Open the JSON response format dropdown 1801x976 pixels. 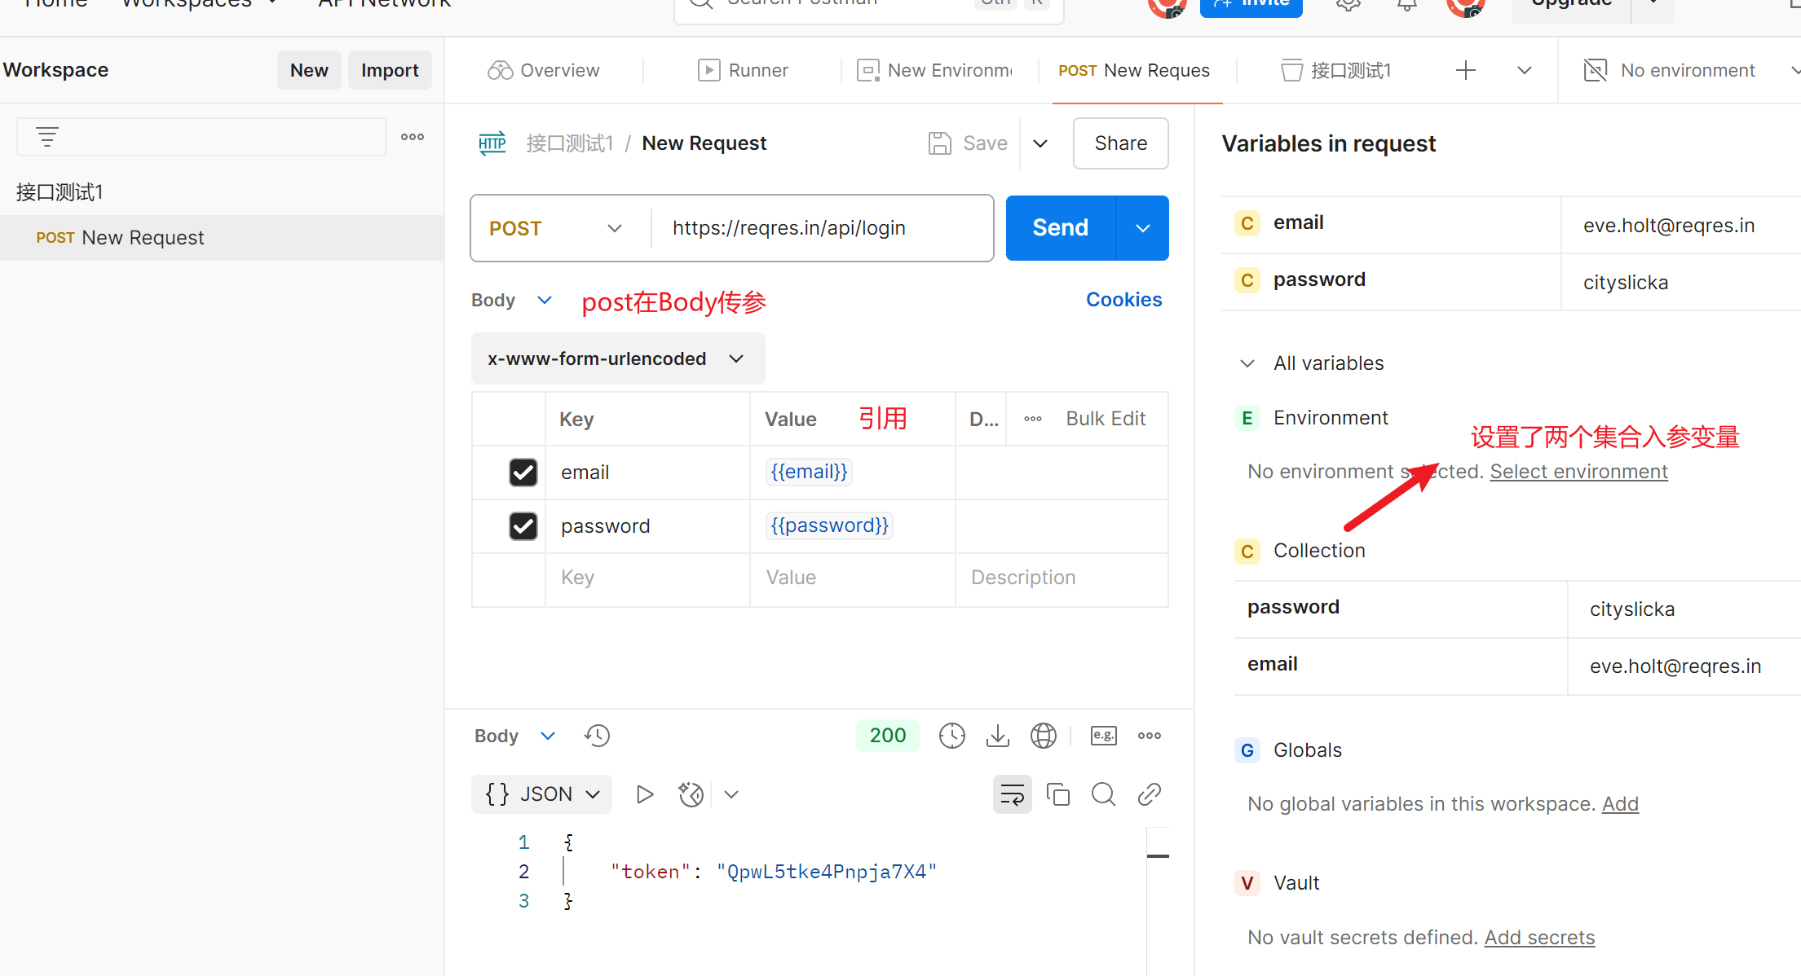[x=542, y=794]
